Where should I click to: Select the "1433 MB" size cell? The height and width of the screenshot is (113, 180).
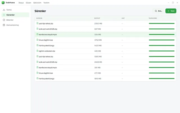coord(98,45)
